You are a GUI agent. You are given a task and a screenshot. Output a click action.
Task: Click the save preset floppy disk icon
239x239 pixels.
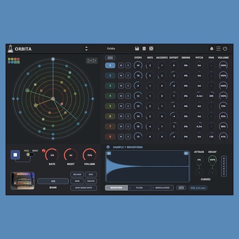(137, 49)
